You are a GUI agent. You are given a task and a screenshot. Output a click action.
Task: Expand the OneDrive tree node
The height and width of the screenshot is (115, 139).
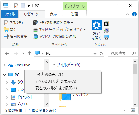click(x=4, y=65)
